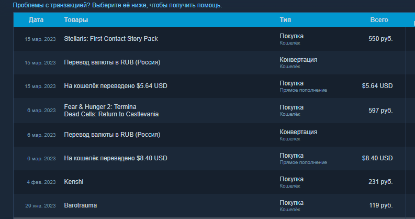Click the transaction problem help text at top

pos(117,5)
